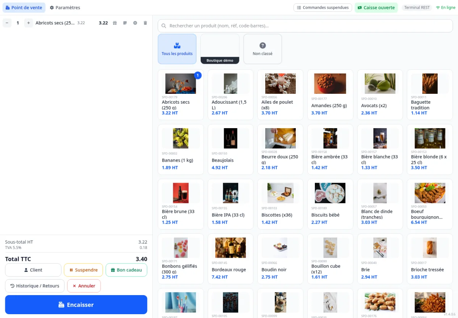Add Bordeaux rouge product
458x318 pixels.
(x=230, y=259)
